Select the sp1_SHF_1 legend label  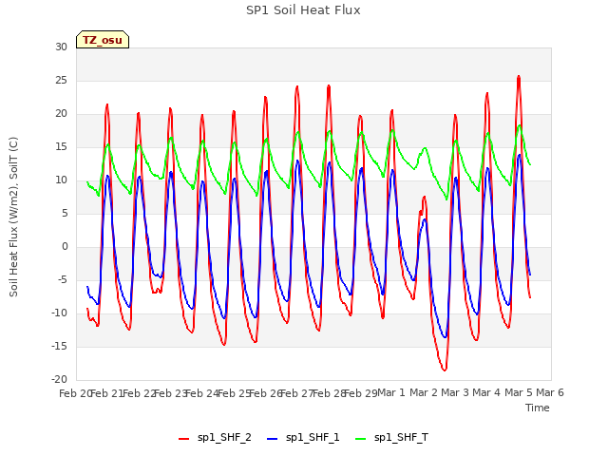click(x=313, y=438)
